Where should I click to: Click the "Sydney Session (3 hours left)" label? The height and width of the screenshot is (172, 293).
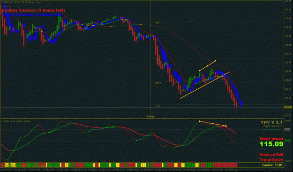click(33, 10)
